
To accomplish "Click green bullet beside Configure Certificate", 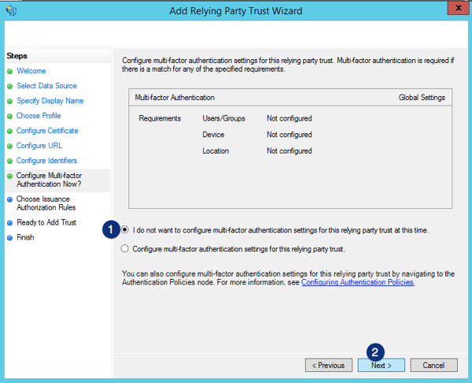I will click(x=9, y=131).
